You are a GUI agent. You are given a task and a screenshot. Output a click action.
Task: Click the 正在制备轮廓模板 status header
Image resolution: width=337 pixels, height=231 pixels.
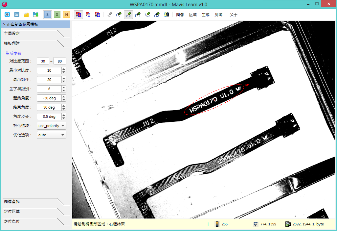tap(36, 24)
